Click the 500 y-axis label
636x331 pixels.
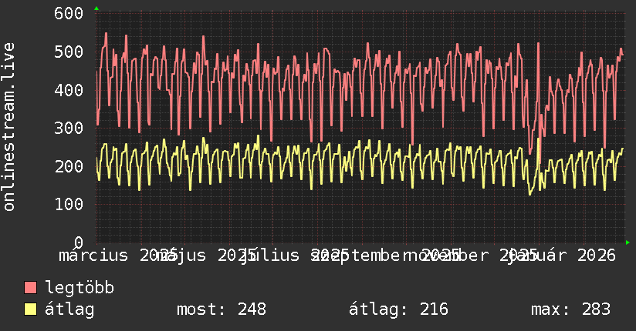69,52
